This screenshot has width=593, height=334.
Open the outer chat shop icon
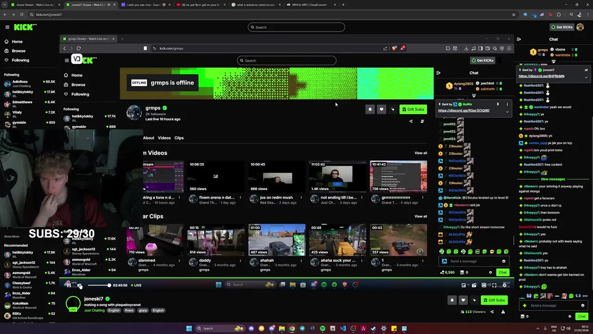tap(523, 316)
